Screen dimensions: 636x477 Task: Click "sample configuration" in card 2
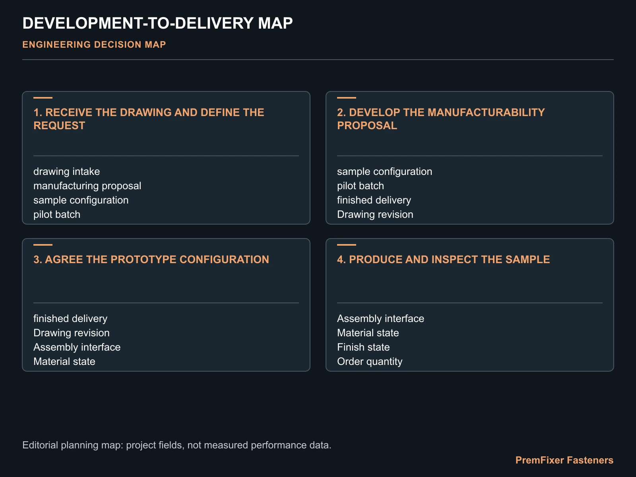(x=384, y=172)
